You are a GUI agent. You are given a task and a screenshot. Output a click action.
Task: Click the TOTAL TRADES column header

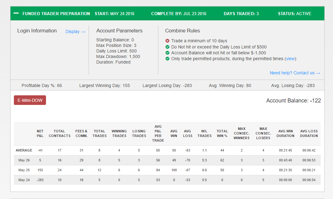click(x=99, y=133)
